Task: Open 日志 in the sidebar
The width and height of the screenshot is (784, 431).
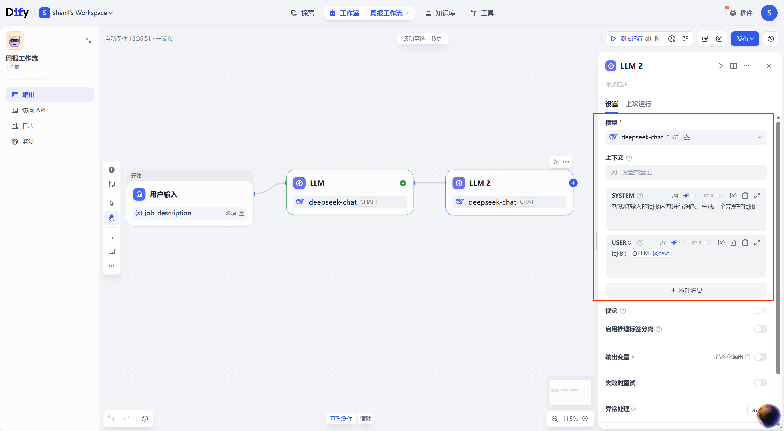Action: [28, 126]
